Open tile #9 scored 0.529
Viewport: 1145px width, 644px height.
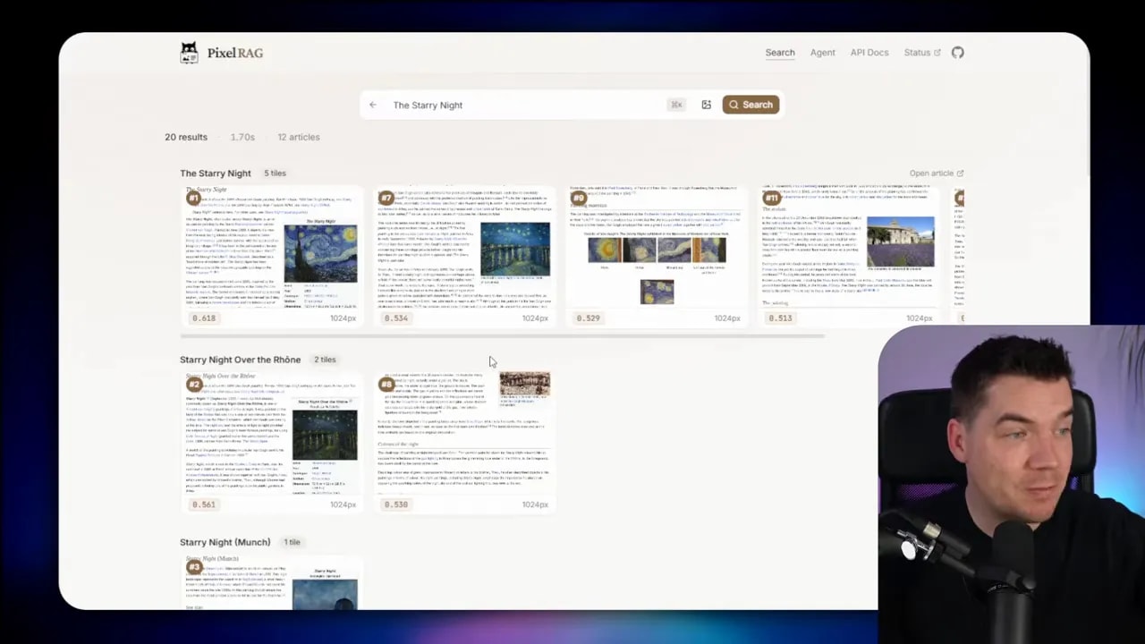point(657,256)
